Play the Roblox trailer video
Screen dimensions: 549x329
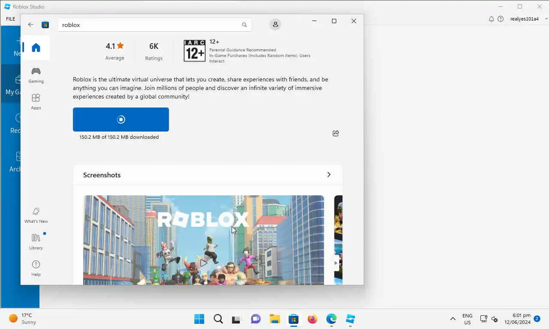click(x=204, y=263)
